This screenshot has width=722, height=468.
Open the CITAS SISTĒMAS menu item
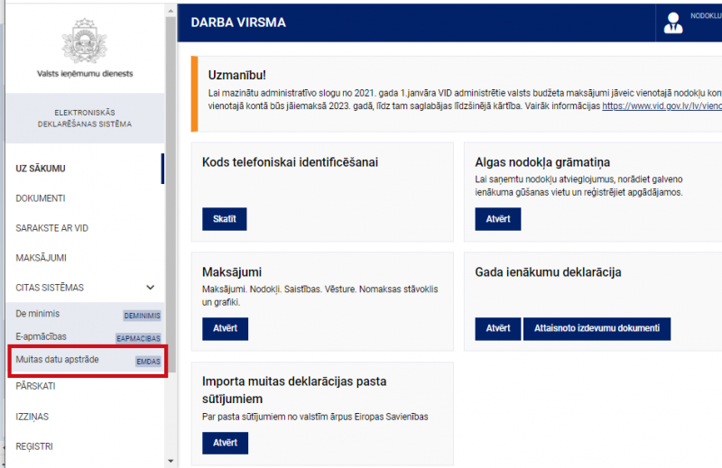tap(50, 288)
